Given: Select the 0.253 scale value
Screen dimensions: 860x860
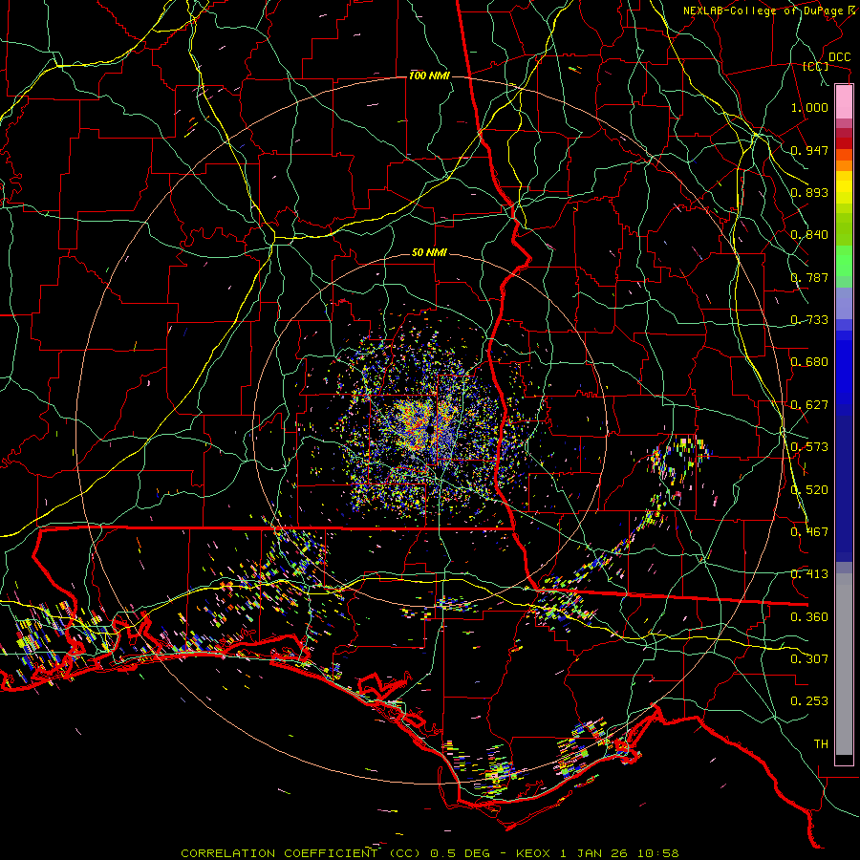Looking at the screenshot, I should click(809, 701).
